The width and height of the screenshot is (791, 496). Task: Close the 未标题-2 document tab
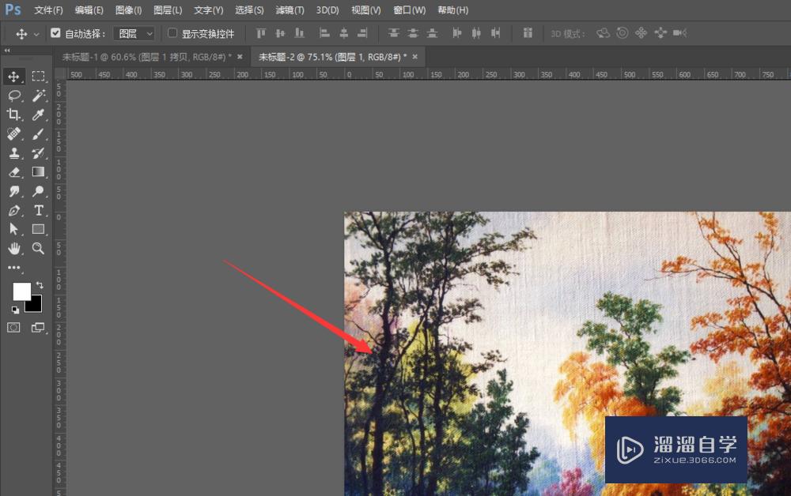(414, 57)
